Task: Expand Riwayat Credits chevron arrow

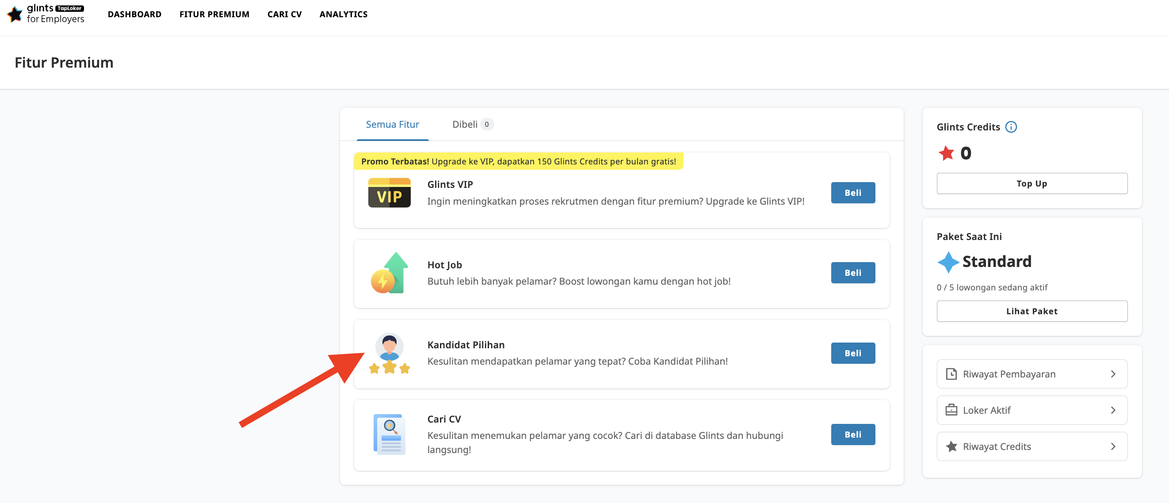Action: point(1113,447)
